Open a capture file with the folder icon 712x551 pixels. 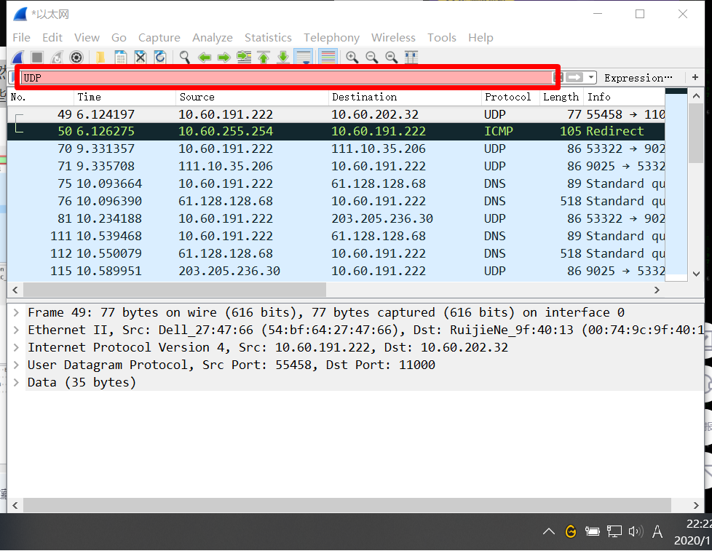click(100, 58)
